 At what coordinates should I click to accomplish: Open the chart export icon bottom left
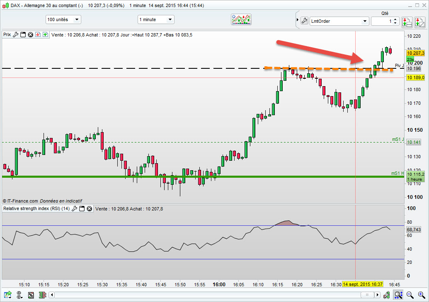pos(7,295)
